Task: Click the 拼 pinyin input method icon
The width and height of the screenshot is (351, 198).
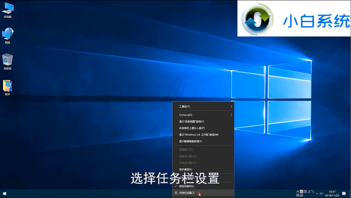Action: pyautogui.click(x=302, y=192)
